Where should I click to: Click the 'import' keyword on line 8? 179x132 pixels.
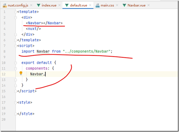coord(28,51)
